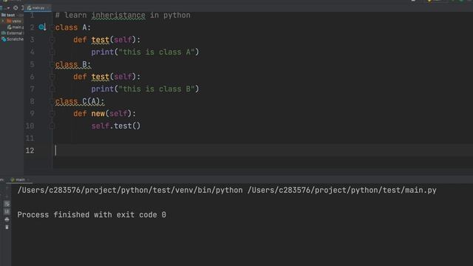The image size is (473, 266).
Task: Collapse the fold marker at line 3
Action: pyautogui.click(x=52, y=40)
